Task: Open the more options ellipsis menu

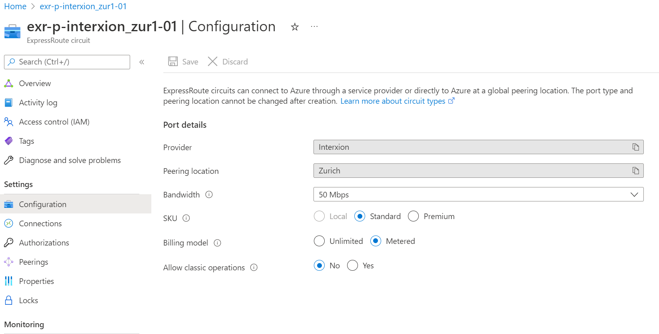Action: coord(314,27)
